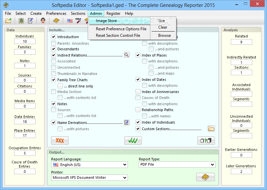The image size is (267, 190).
Task: Click the person face toolbar icon
Action: click(x=43, y=21)
